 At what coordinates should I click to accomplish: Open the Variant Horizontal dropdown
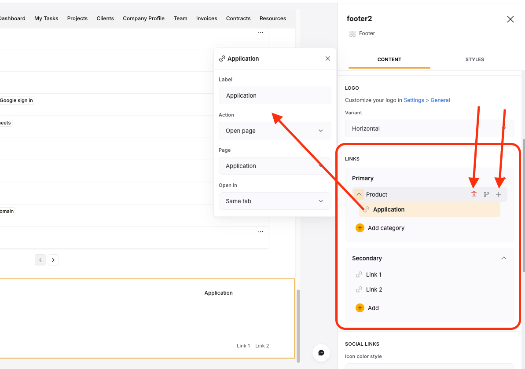(430, 128)
